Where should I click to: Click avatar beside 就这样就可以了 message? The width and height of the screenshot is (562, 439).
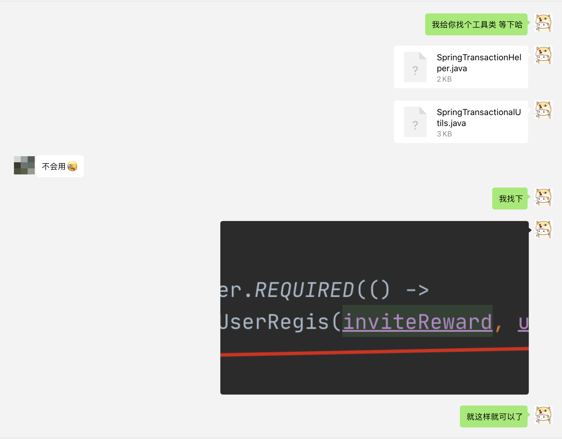click(x=543, y=415)
